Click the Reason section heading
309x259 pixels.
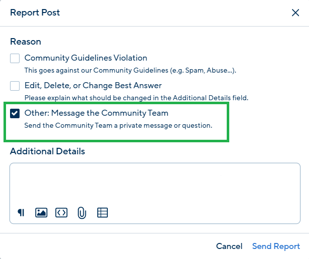tap(26, 42)
